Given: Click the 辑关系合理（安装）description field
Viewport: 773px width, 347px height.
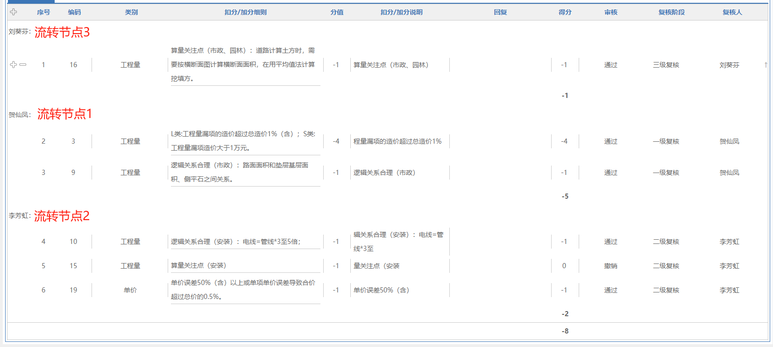Looking at the screenshot, I should click(x=400, y=242).
